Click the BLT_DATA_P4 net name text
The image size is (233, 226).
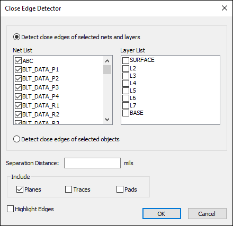point(41,96)
